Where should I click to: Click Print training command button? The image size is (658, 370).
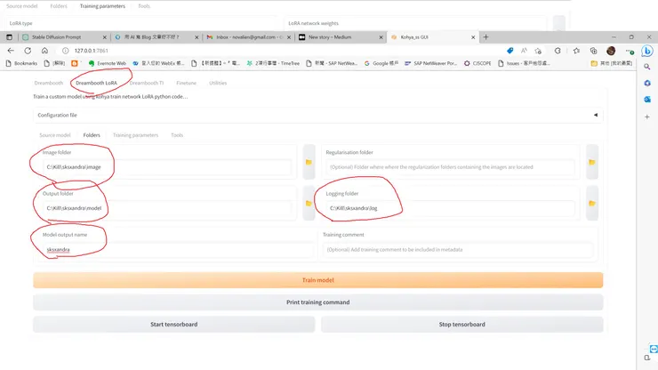(x=317, y=302)
